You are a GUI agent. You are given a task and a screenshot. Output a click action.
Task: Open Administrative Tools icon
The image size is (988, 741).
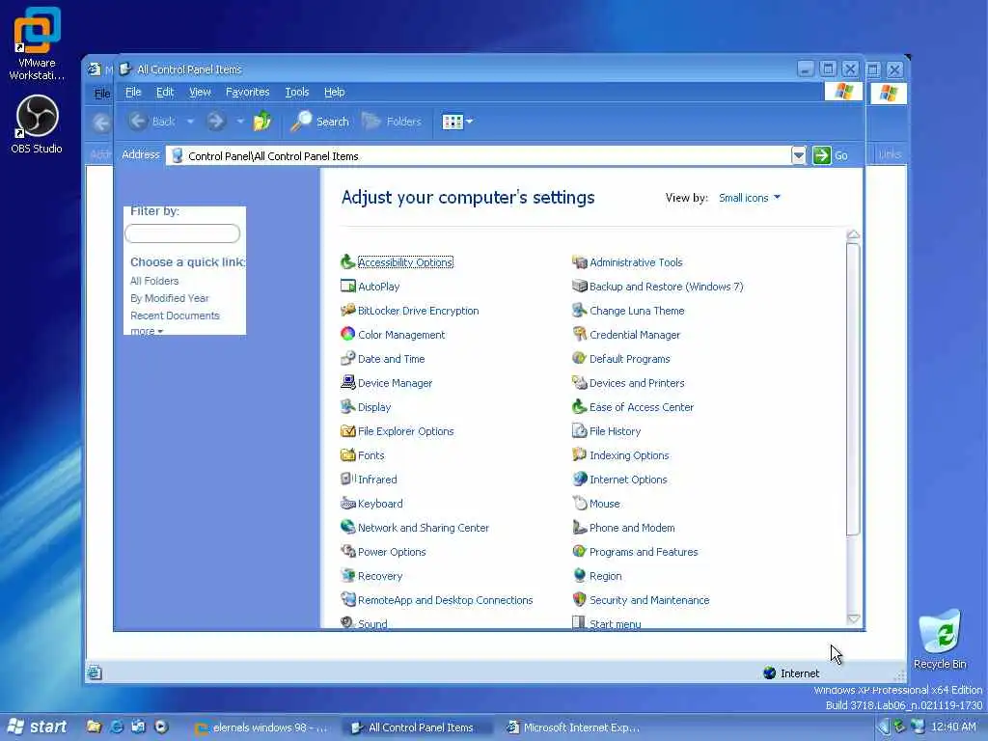[x=579, y=262]
